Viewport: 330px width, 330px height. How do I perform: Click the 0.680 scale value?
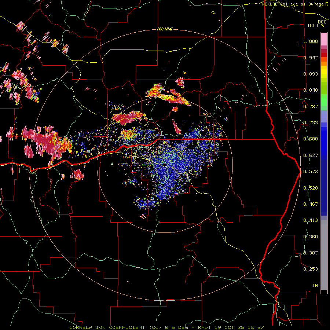tap(311, 139)
